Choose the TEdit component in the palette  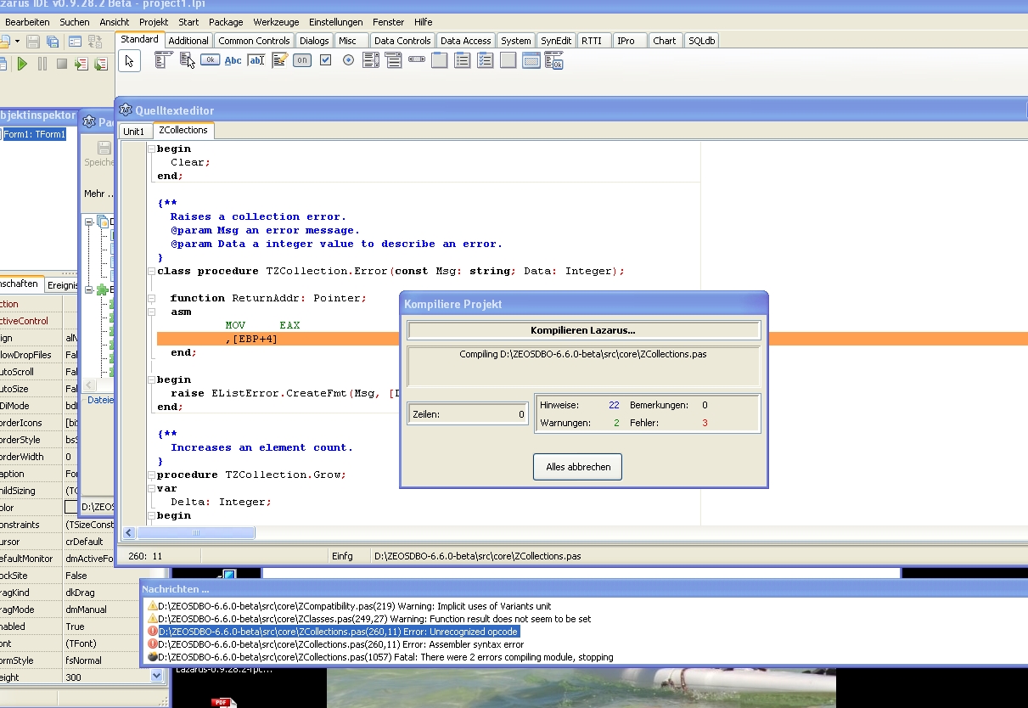[256, 60]
